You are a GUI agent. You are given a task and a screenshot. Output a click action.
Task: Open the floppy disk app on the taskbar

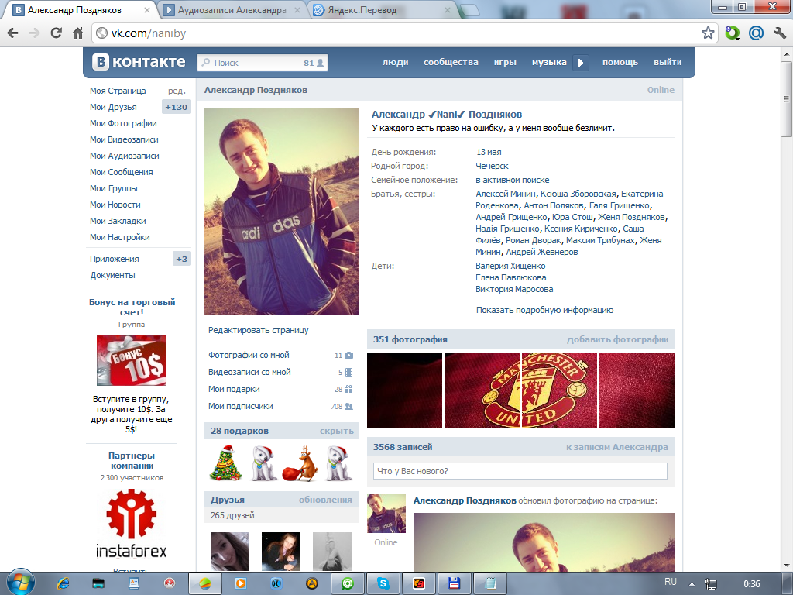[x=454, y=583]
